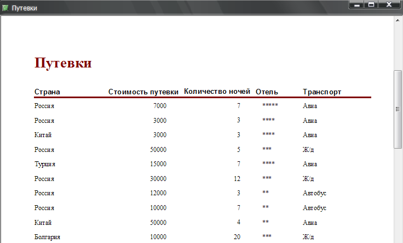Maximize the Путевки report window
Image resolution: width=403 pixels, height=243 pixels.
[x=371, y=5]
